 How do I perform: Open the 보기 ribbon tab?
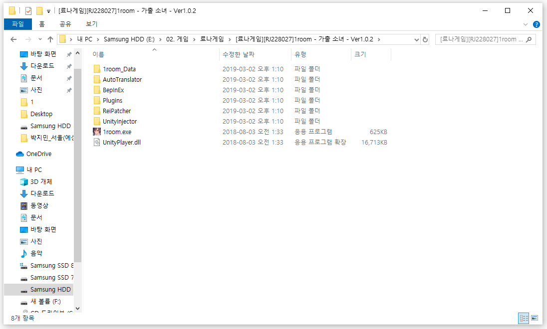pyautogui.click(x=92, y=24)
